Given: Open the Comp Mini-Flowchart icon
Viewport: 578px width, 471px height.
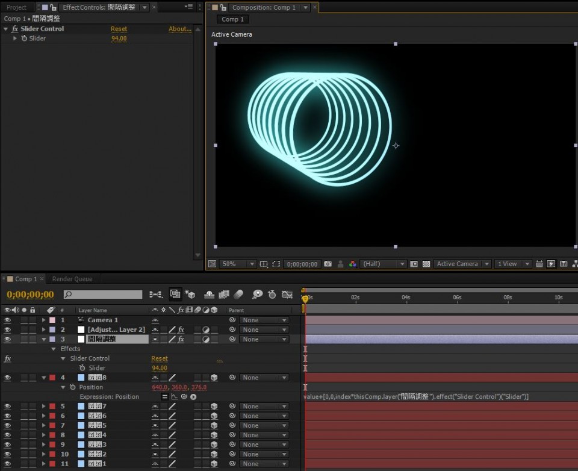Looking at the screenshot, I should [156, 294].
